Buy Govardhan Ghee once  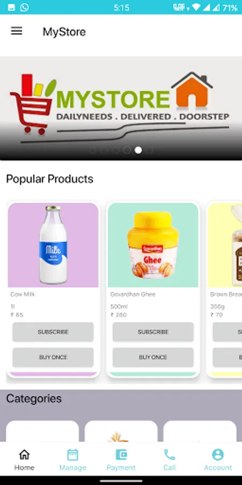(153, 357)
